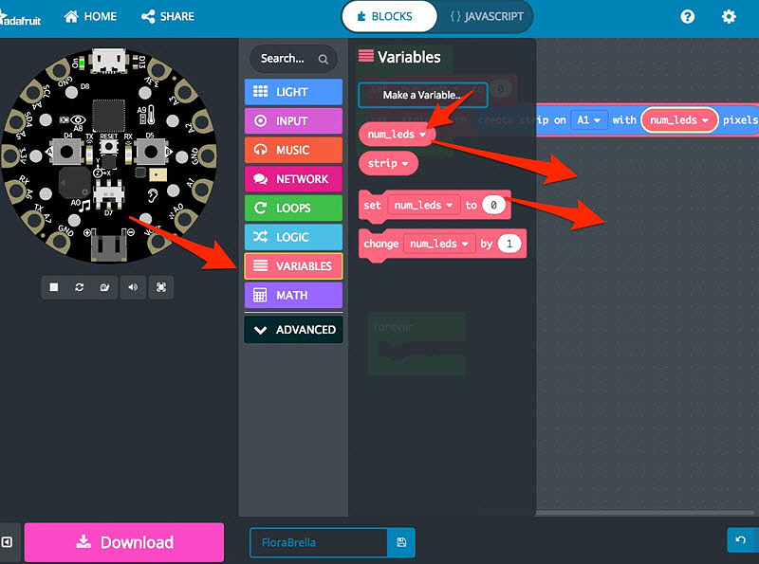Go to the HOME menu
The height and width of the screenshot is (564, 759).
[x=90, y=15]
